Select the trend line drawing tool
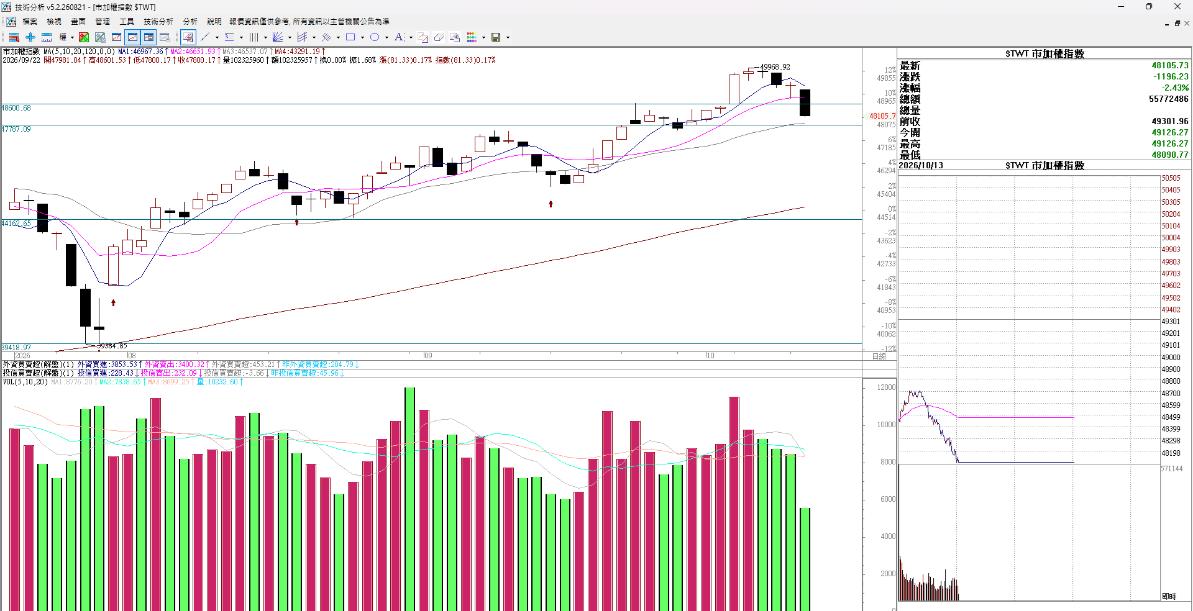Viewport: 1193px width, 611px height. pos(206,37)
